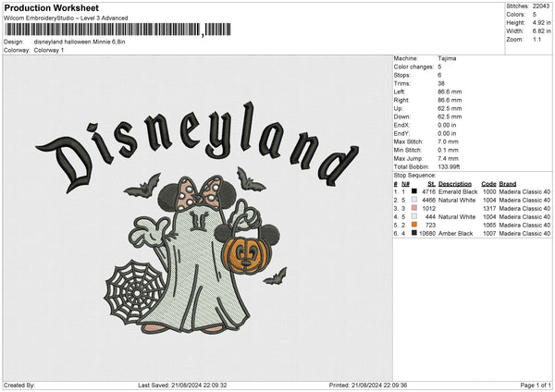Select the white swatch in the 444-stitch row
555x392 pixels.
tap(414, 216)
